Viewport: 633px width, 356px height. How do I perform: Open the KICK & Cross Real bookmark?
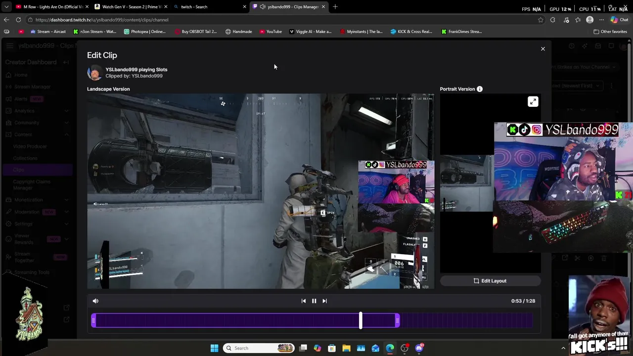coord(411,32)
